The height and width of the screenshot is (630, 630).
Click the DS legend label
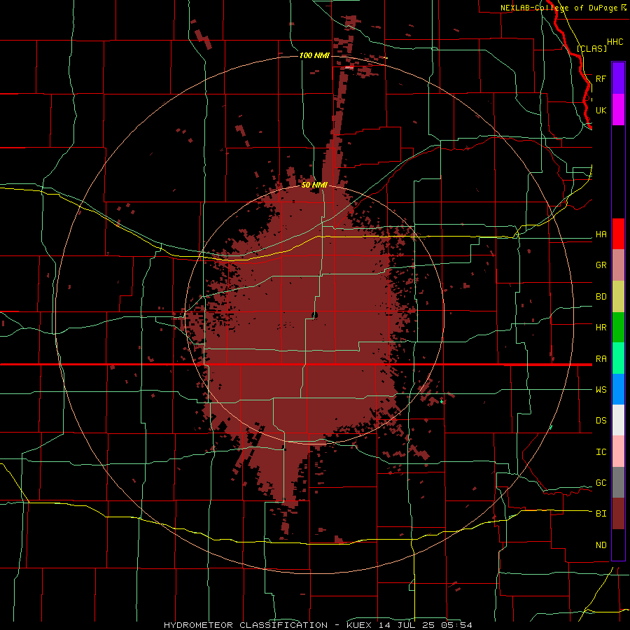click(601, 421)
